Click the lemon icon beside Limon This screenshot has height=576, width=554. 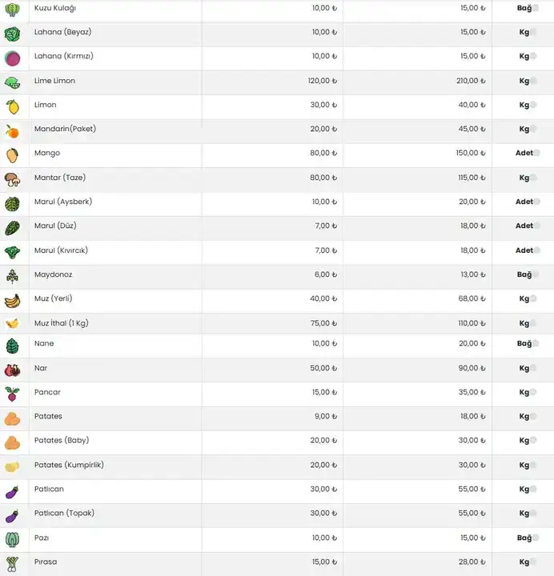point(12,107)
